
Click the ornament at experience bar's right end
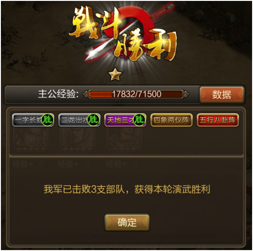click(185, 94)
